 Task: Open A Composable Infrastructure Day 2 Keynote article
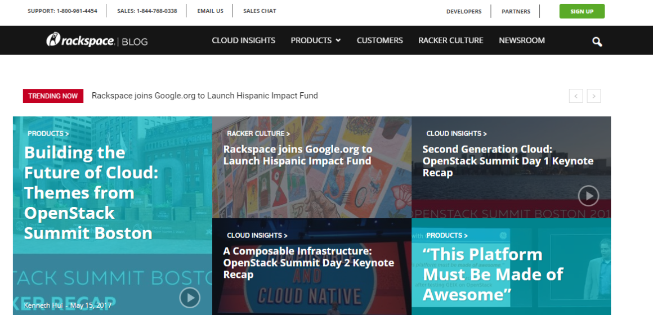(308, 263)
